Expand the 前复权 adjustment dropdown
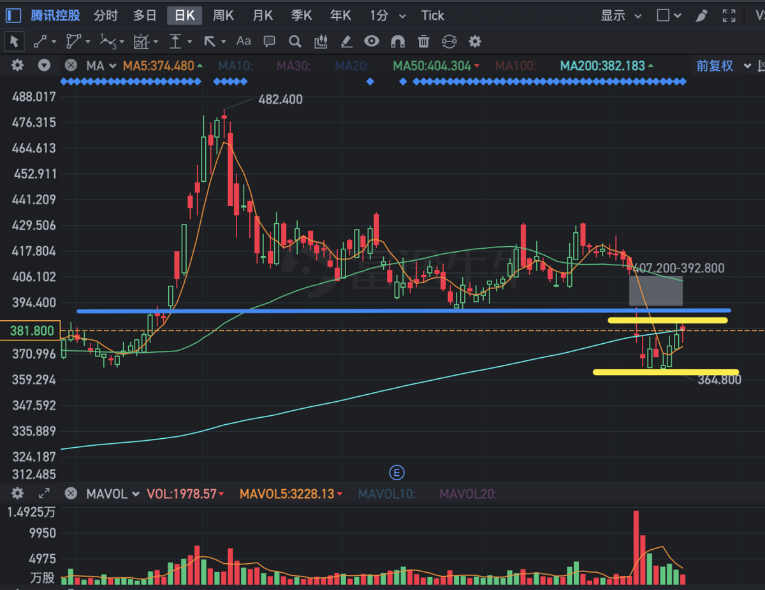The width and height of the screenshot is (765, 590). tap(723, 66)
